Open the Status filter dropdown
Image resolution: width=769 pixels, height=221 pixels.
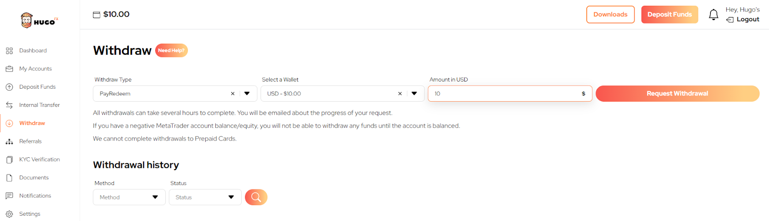click(x=205, y=197)
